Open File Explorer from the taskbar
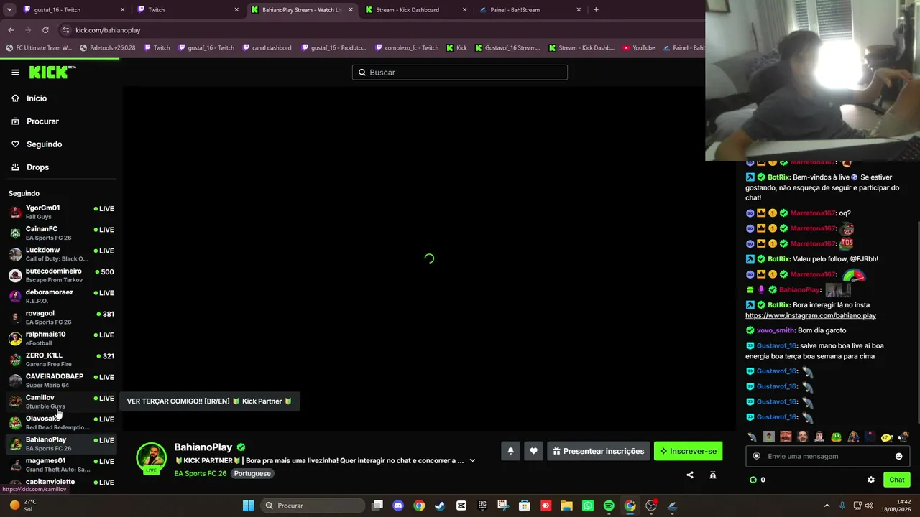920x517 pixels. click(x=566, y=506)
